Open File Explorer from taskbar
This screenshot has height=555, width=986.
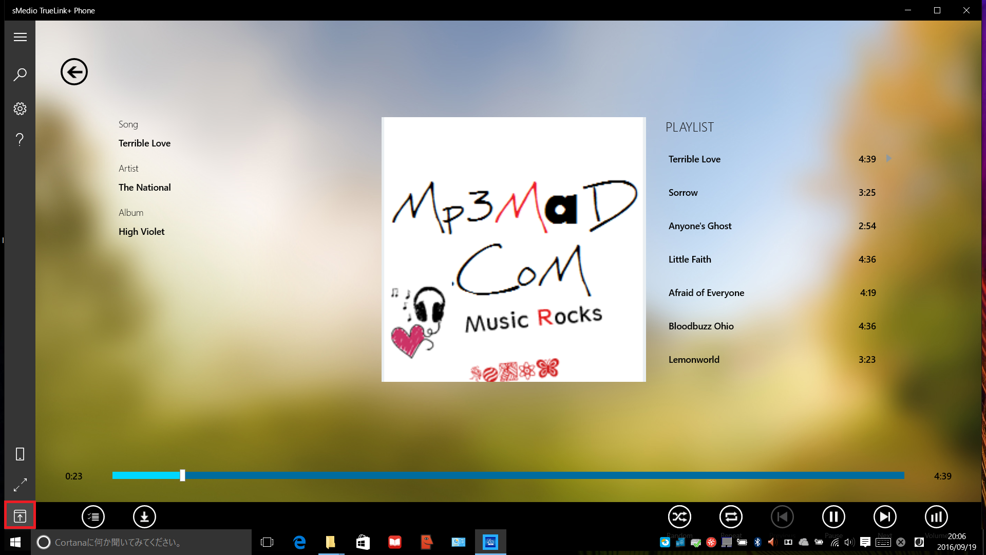331,542
